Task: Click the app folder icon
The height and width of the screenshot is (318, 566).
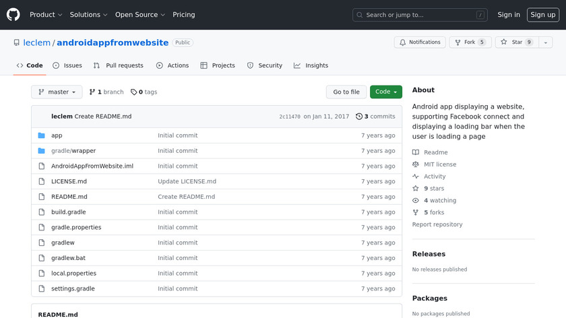Action: (x=42, y=135)
